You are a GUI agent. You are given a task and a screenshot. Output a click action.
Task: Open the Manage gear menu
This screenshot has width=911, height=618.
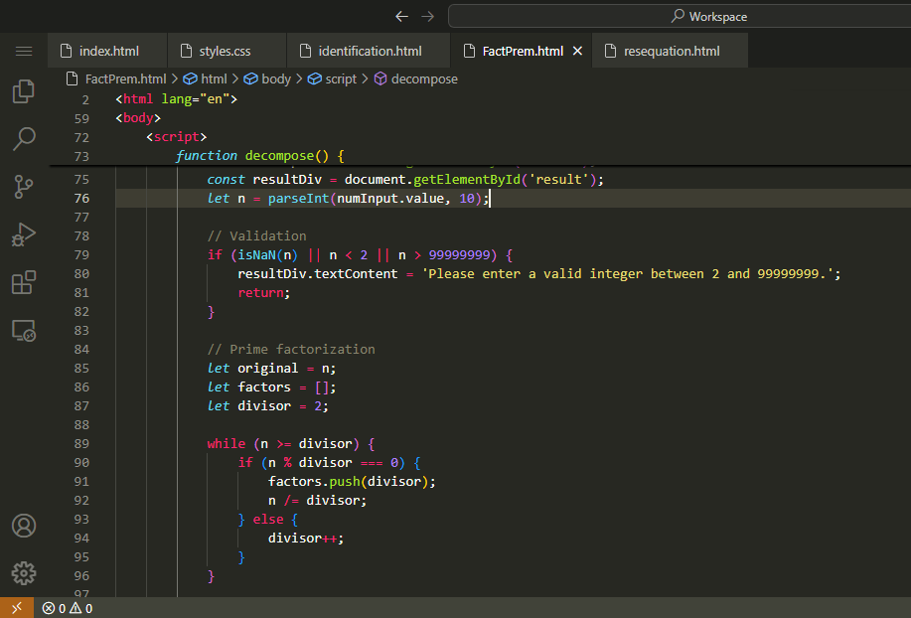coord(24,573)
